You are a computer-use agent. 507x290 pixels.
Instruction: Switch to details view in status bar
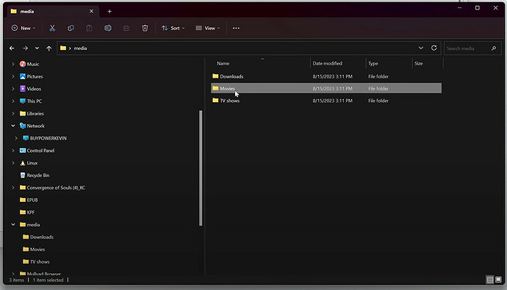[490, 280]
